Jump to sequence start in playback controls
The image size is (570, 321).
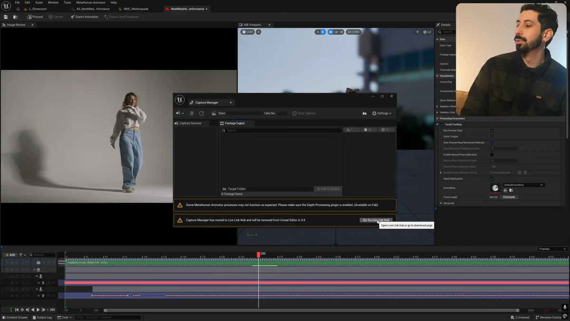pyautogui.click(x=17, y=310)
